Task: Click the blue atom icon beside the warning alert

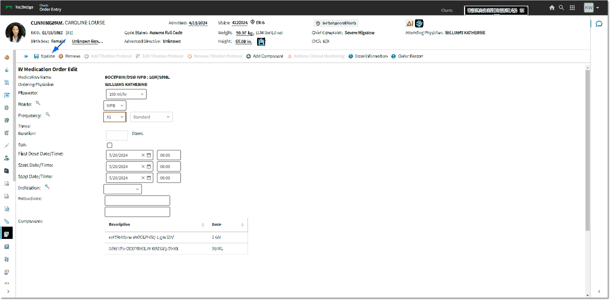Action: 419,24
